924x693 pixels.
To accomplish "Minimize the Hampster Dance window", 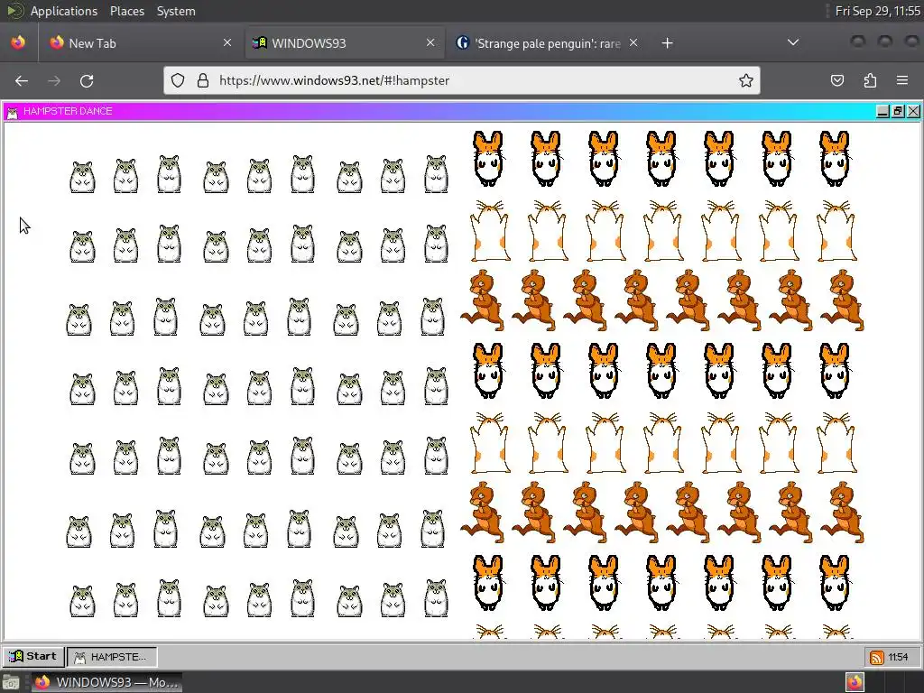I will 882,111.
